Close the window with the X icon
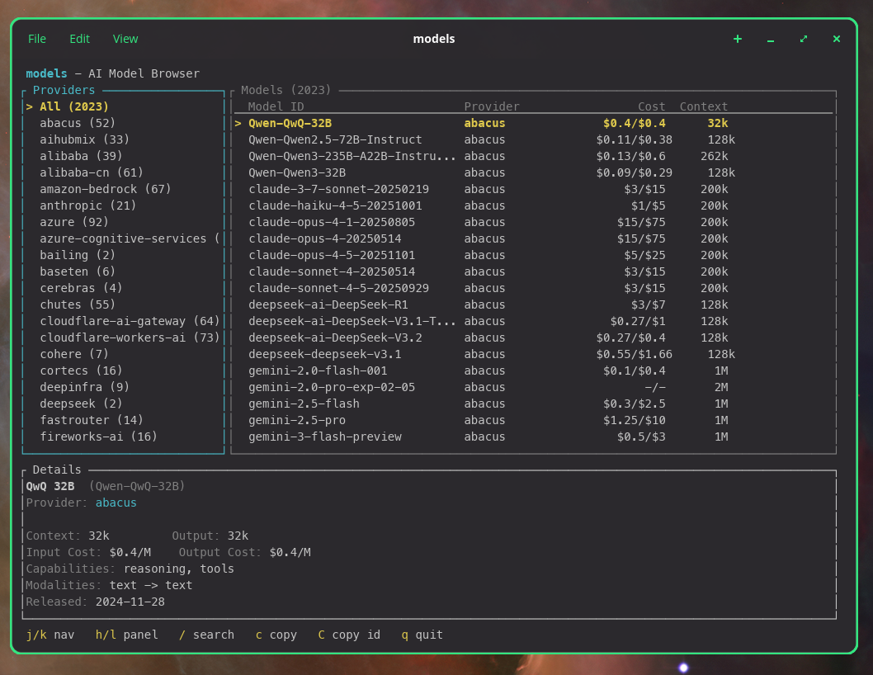873x675 pixels. 837,39
